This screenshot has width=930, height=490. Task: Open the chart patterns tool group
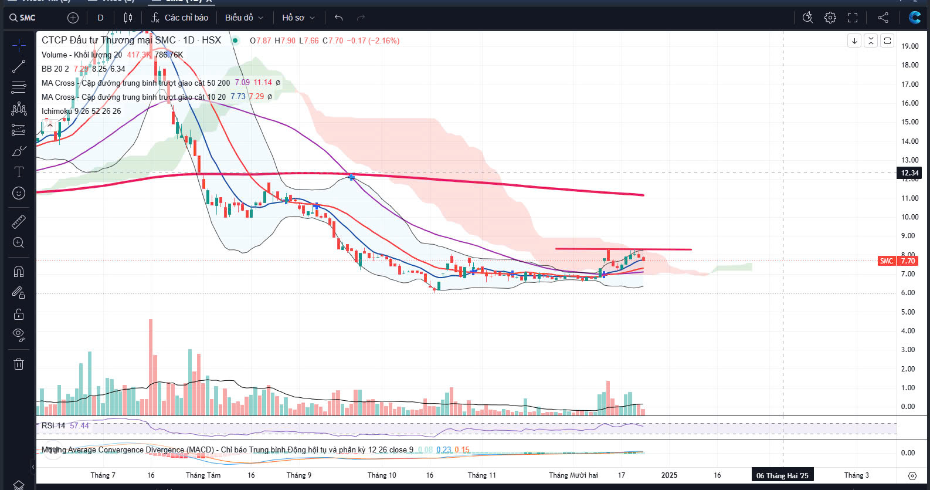(x=19, y=109)
